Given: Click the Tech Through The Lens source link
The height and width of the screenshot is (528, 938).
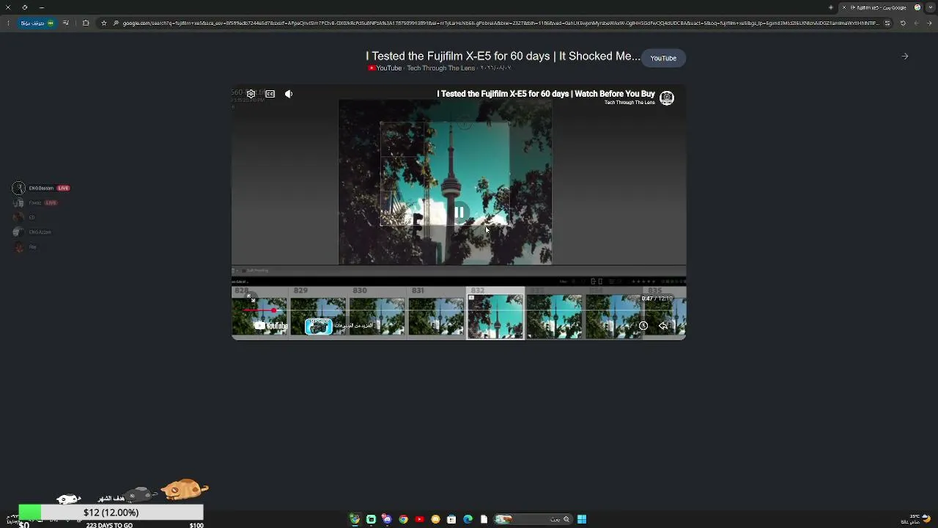Looking at the screenshot, I should (441, 68).
